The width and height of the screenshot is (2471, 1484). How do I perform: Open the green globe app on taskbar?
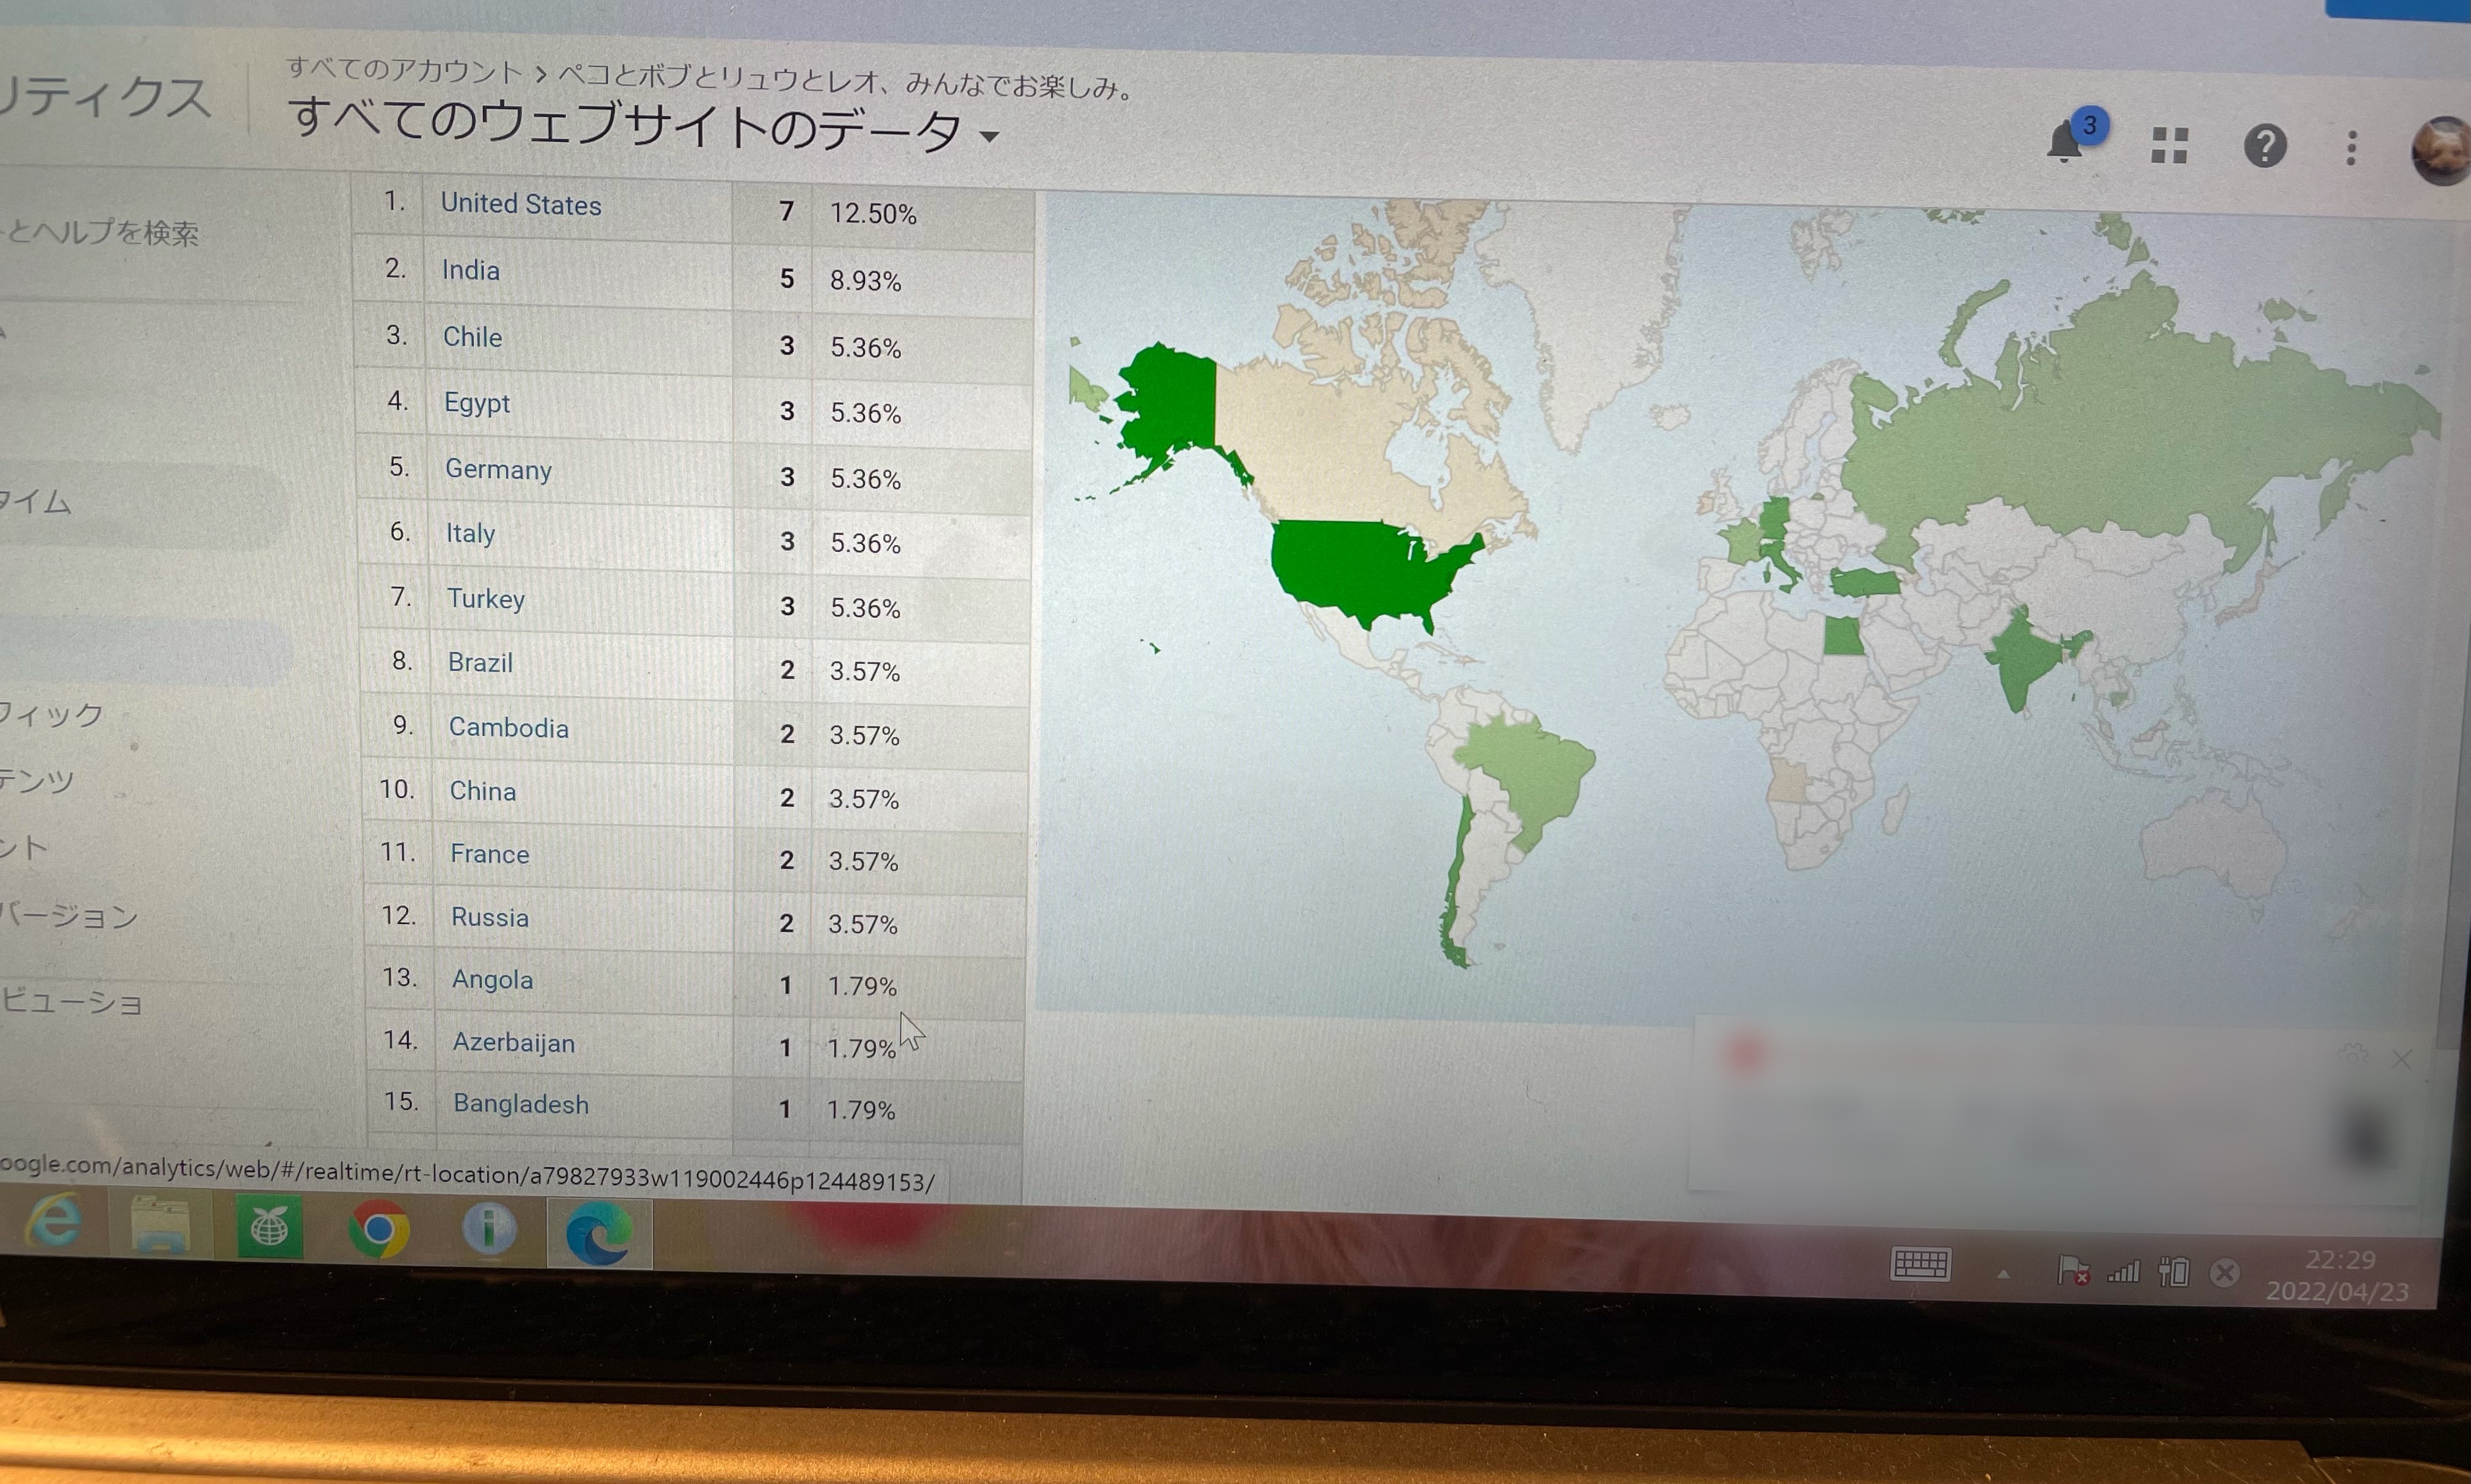(x=270, y=1227)
